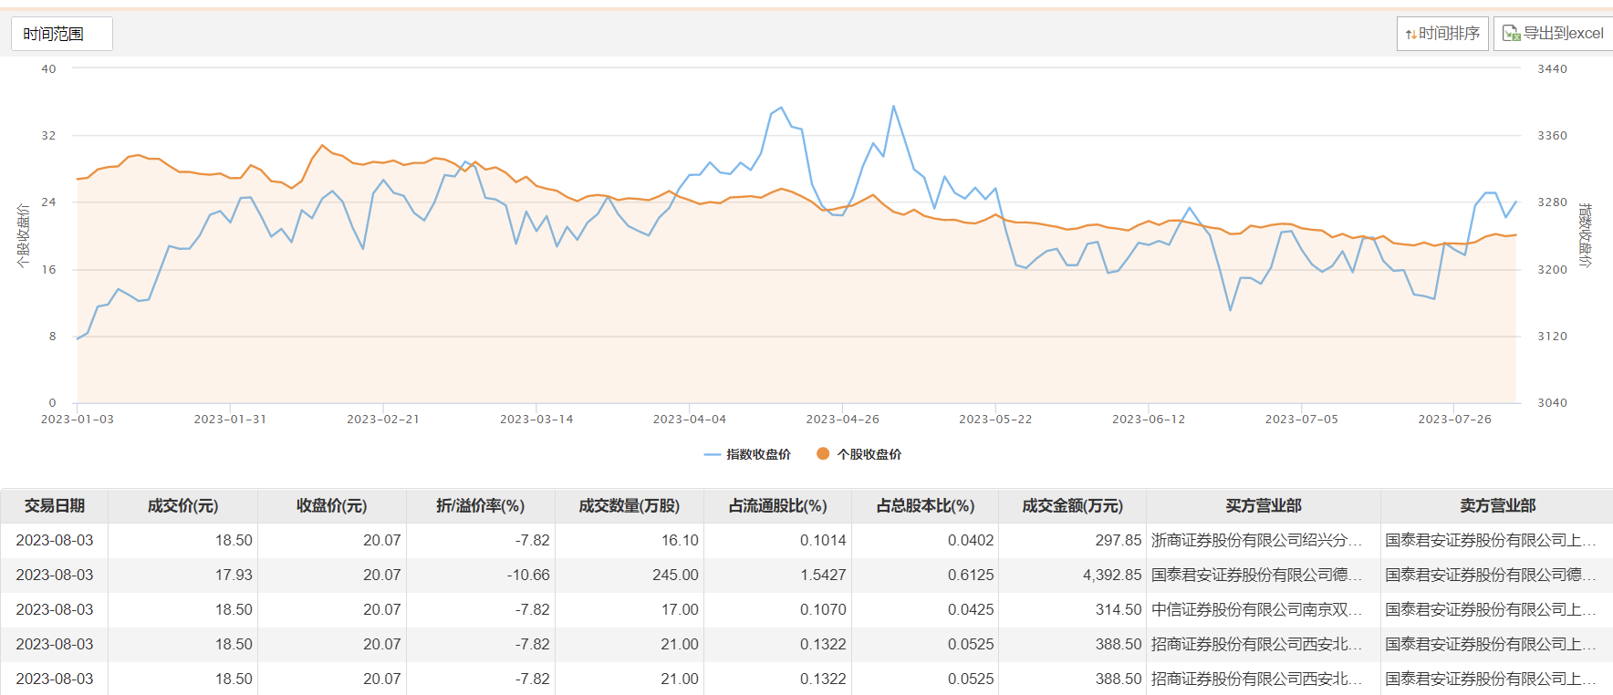Select the 成交数量(万股) column header
Viewport: 1613px width, 695px height.
(630, 505)
